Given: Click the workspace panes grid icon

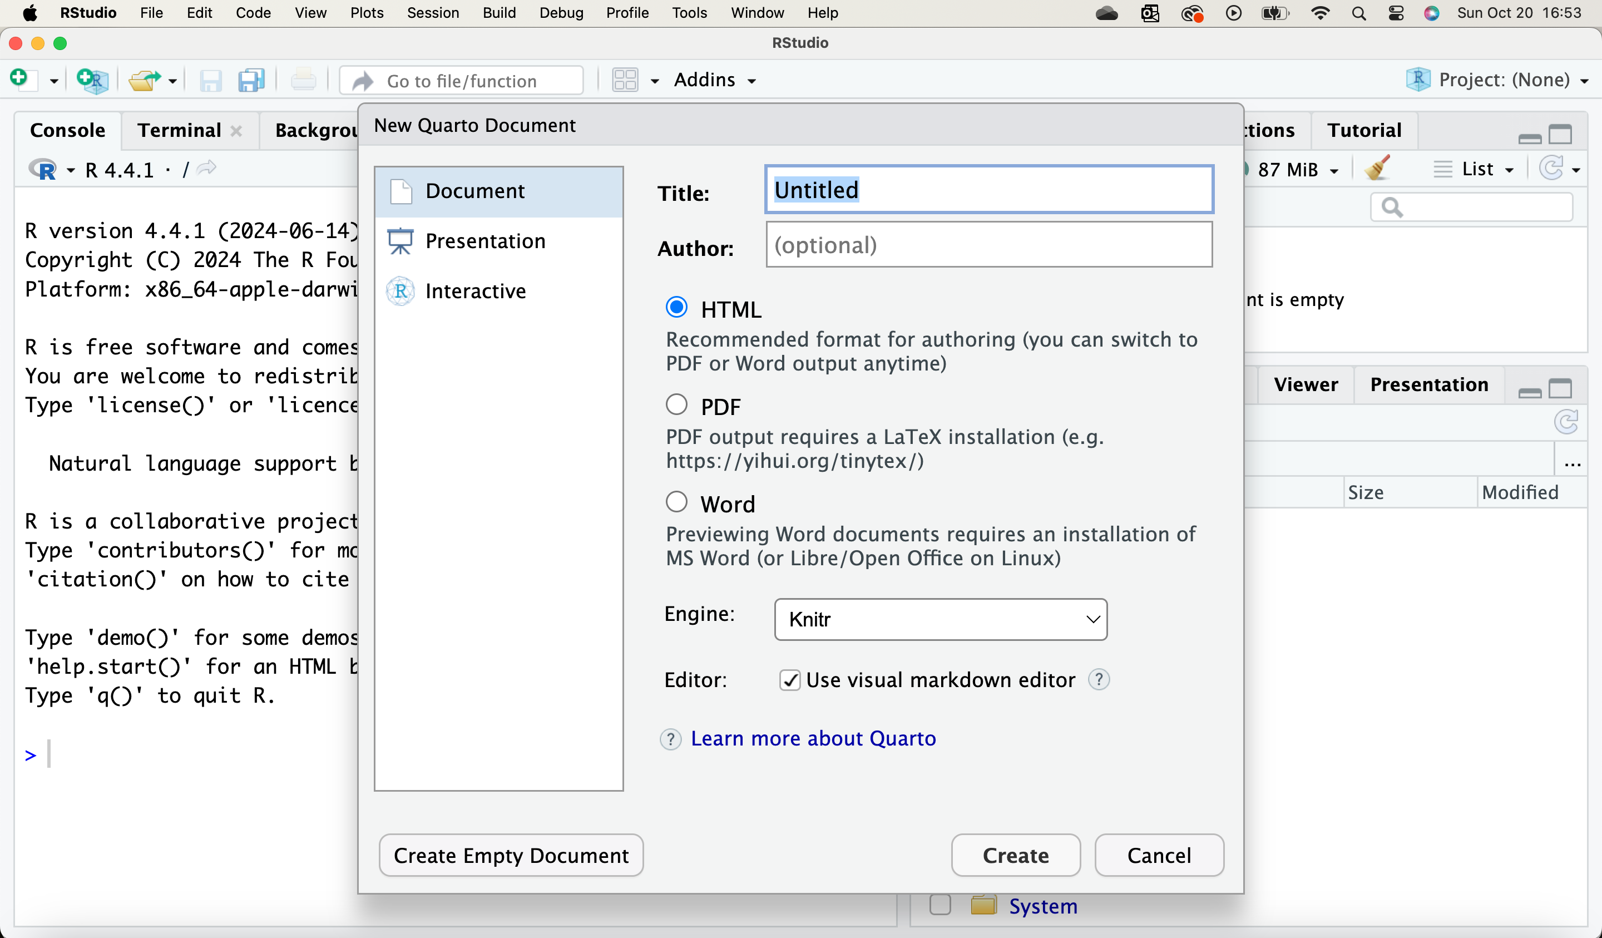Looking at the screenshot, I should pyautogui.click(x=625, y=80).
